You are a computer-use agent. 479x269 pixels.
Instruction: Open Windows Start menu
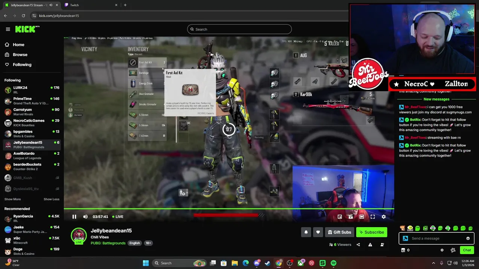tap(146, 263)
